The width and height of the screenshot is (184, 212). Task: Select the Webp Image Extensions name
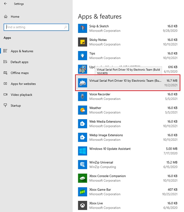[x=106, y=135]
